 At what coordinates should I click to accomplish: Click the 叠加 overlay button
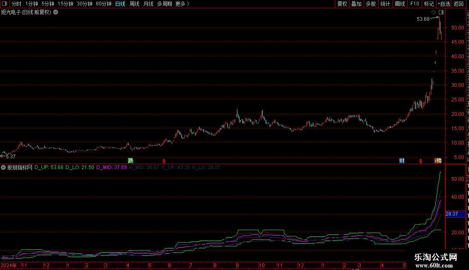[356, 4]
